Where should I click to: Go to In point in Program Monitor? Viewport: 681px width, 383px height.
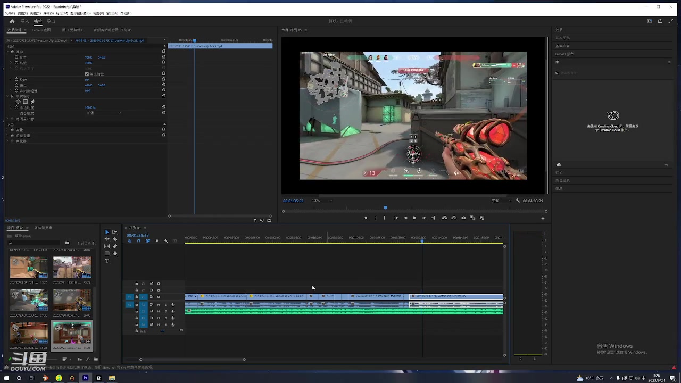coord(396,218)
